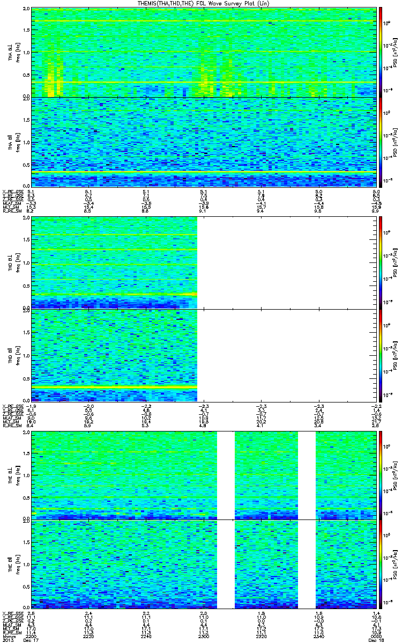Click the 2320 time tick label
The height and width of the screenshot is (644, 402).
click(x=262, y=636)
